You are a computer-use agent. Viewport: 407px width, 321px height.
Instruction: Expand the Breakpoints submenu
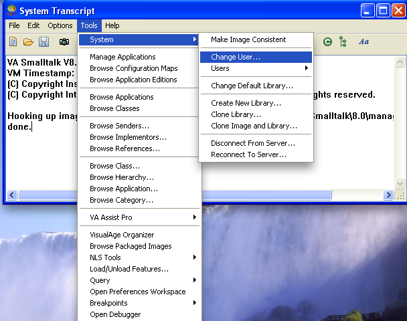[139, 303]
